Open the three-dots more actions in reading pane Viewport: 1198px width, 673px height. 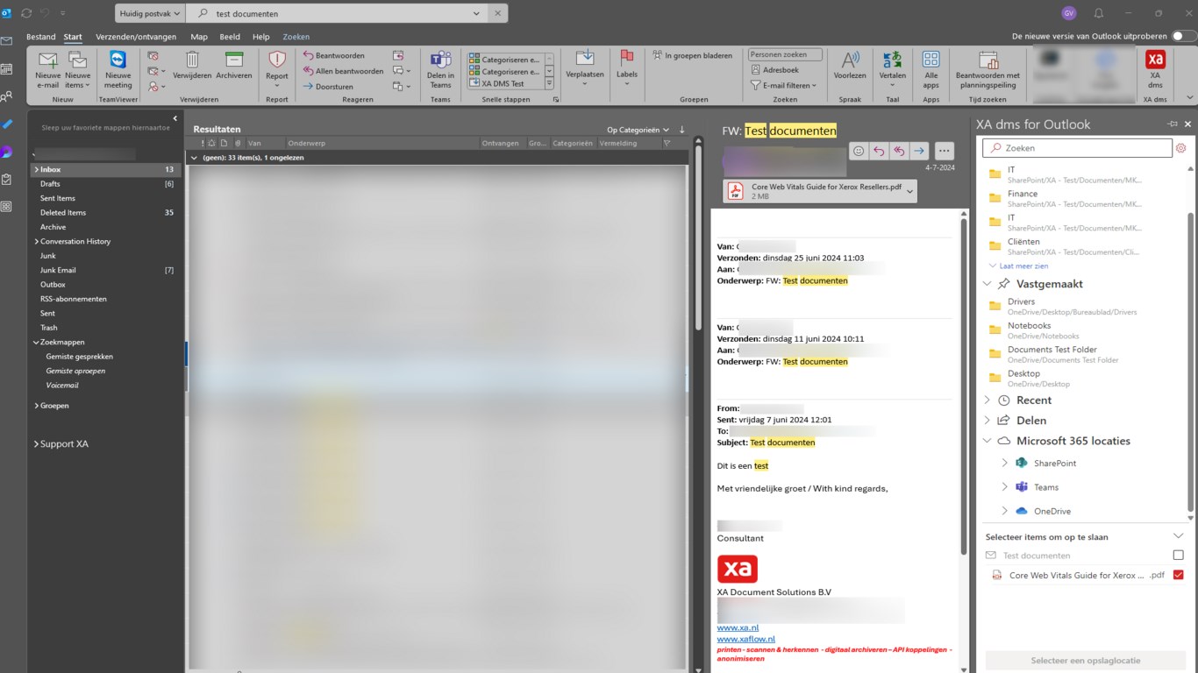944,151
